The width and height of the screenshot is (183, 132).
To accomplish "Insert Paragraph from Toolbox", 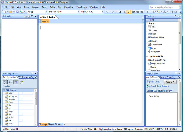I will (x=154, y=52).
